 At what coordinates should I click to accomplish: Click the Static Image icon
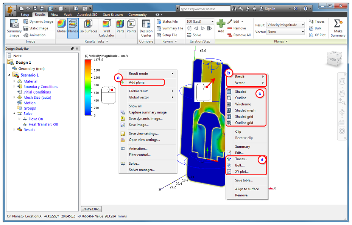point(26,28)
